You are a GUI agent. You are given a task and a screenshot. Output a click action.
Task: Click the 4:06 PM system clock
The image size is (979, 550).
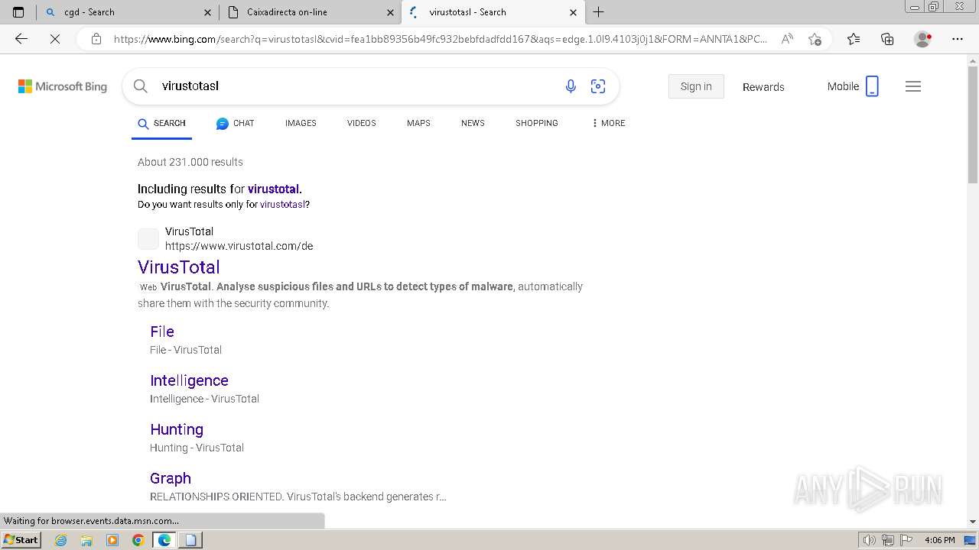(x=939, y=540)
